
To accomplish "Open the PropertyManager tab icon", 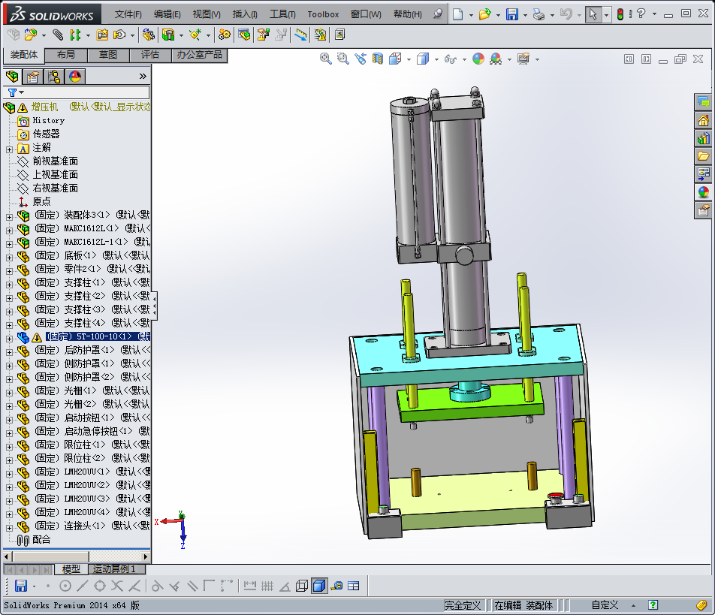I will [x=33, y=76].
